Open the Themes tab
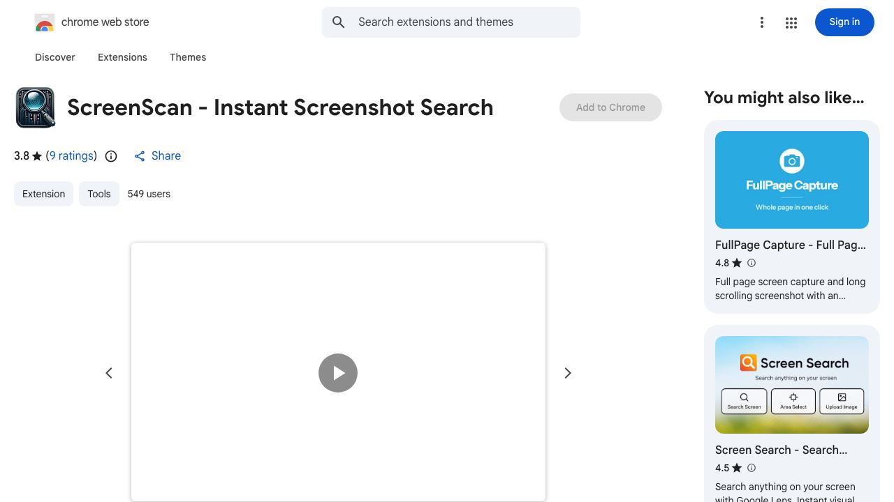This screenshot has width=894, height=502. click(x=188, y=57)
